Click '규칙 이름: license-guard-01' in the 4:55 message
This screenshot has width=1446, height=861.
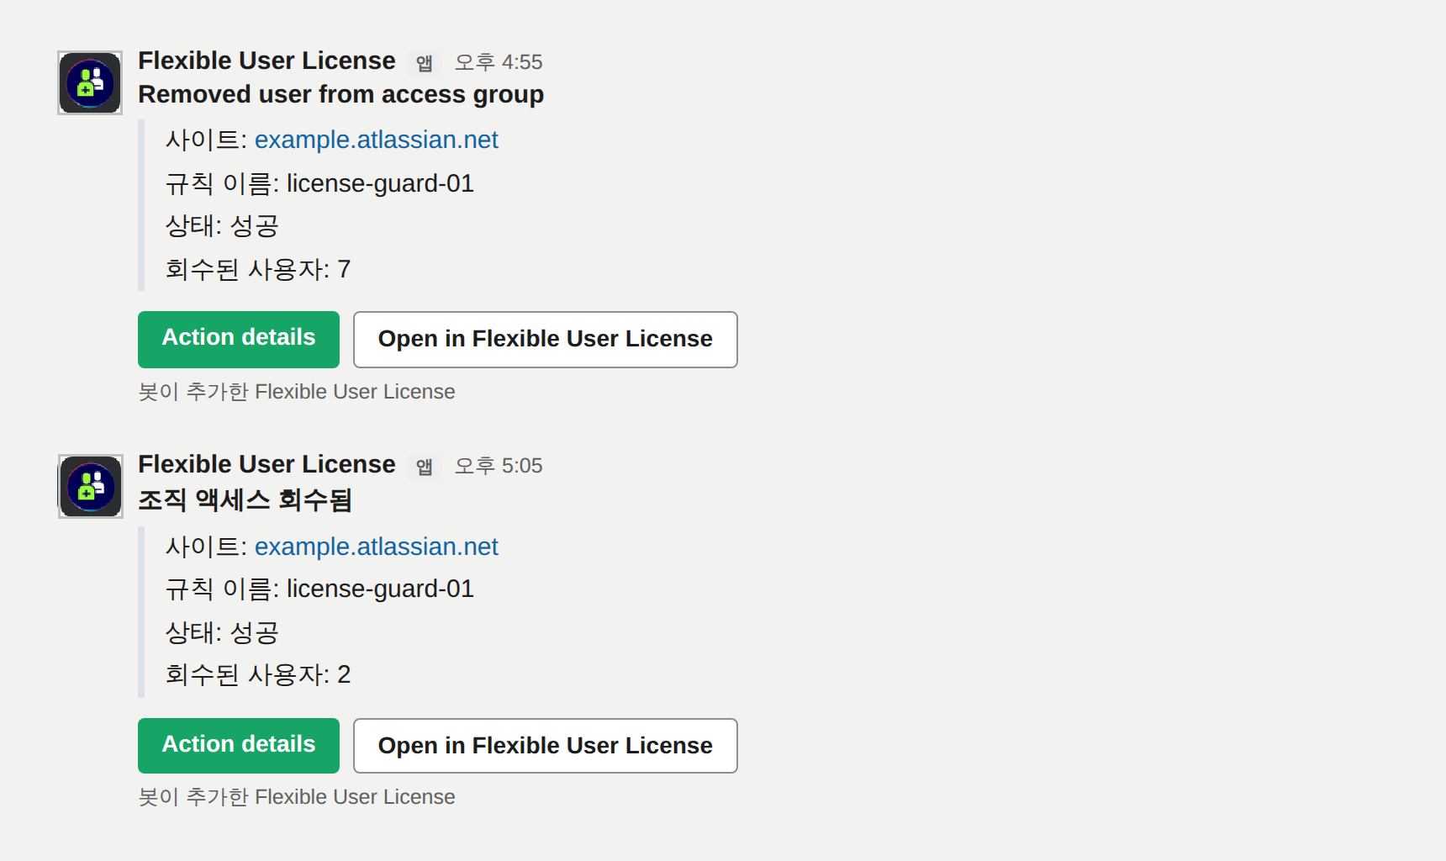click(319, 183)
